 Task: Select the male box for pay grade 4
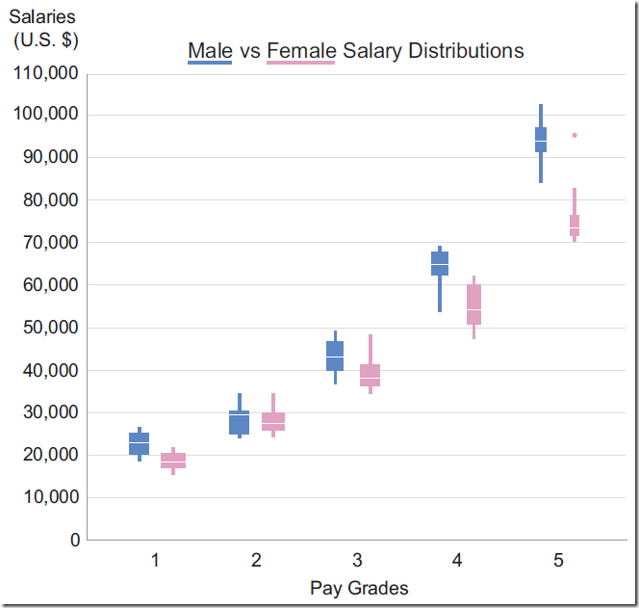point(440,264)
